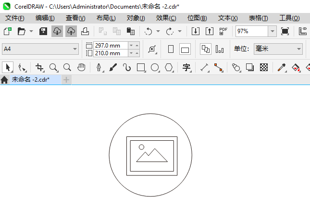Select the Pick tool arrow
This screenshot has width=310, height=221.
coord(8,67)
